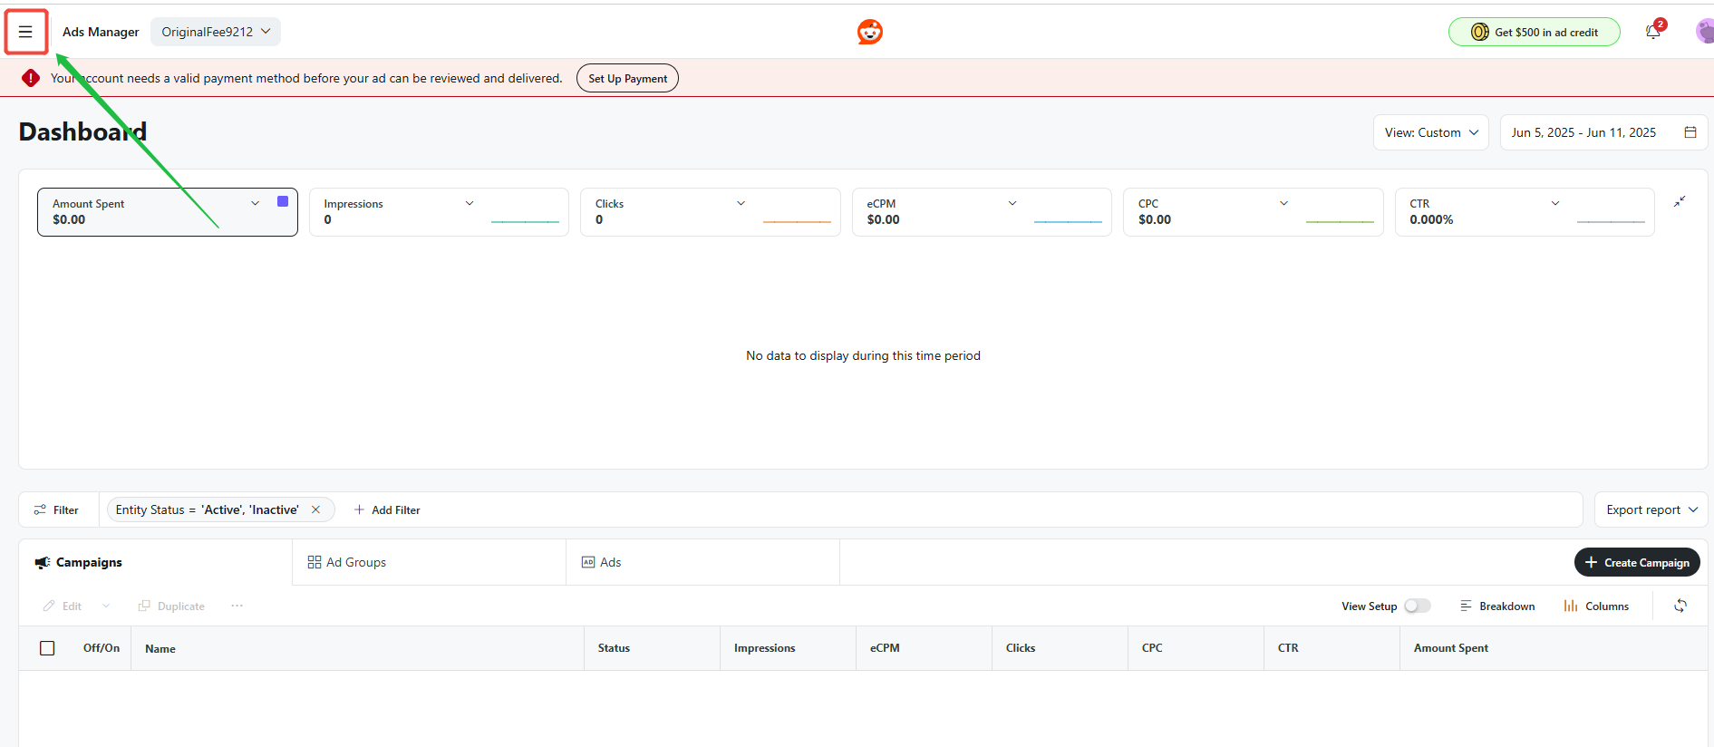Screen dimensions: 1714x747
Task: Expand the Edit dropdown arrow
Action: point(106,606)
